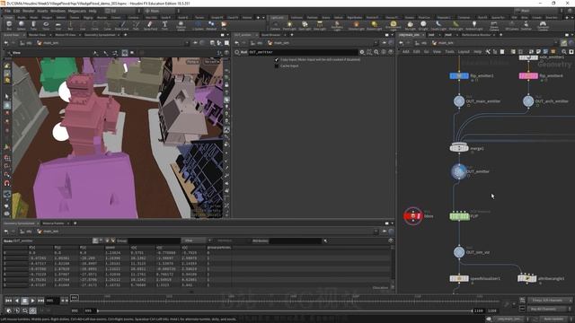Click the Switcher shelf tool

(x=526, y=25)
